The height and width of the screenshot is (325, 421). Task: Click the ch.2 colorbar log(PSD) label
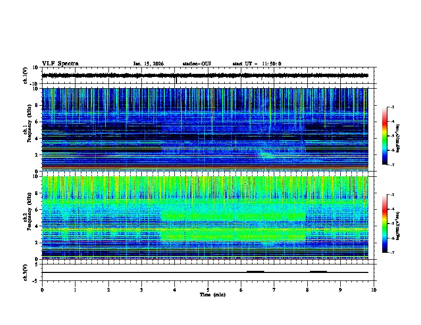point(398,226)
